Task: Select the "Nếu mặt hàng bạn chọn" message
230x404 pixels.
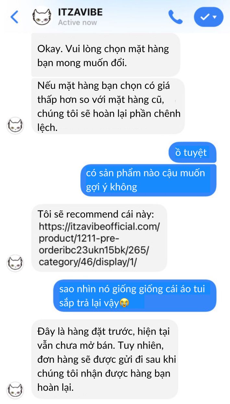Action: point(108,106)
